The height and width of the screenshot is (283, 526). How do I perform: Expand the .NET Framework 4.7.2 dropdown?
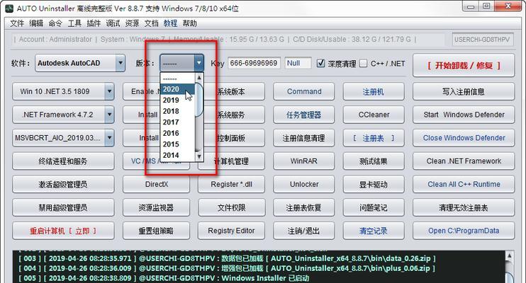coord(109,115)
